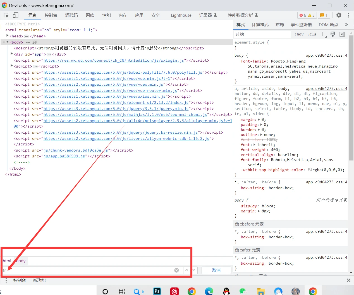Image resolution: width=354 pixels, height=295 pixels.
Task: Open the jquery.min.js script link
Action: click(116, 109)
